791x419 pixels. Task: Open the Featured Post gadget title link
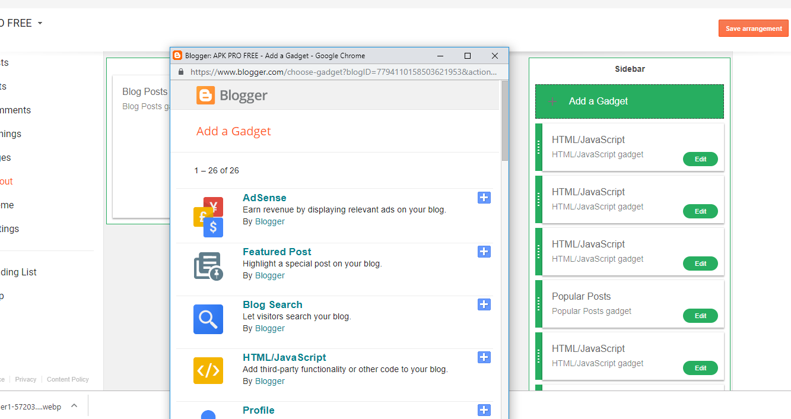(277, 252)
